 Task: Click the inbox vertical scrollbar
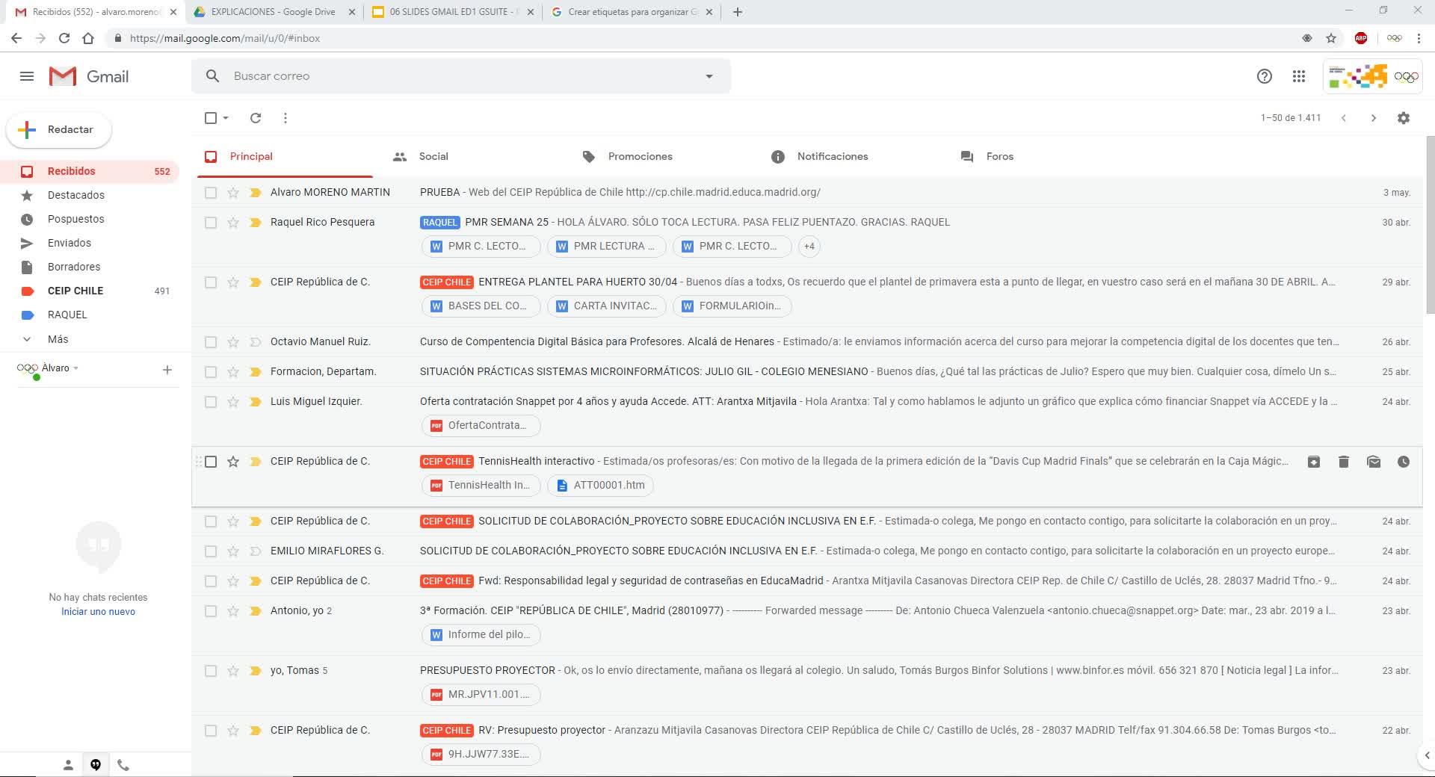[1430, 224]
